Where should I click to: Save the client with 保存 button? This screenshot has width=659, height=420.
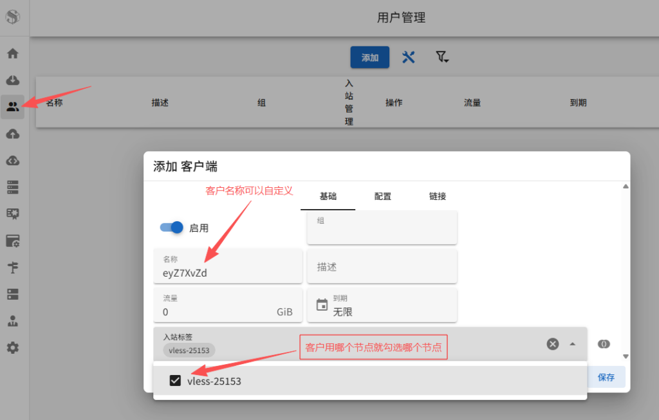pyautogui.click(x=606, y=377)
